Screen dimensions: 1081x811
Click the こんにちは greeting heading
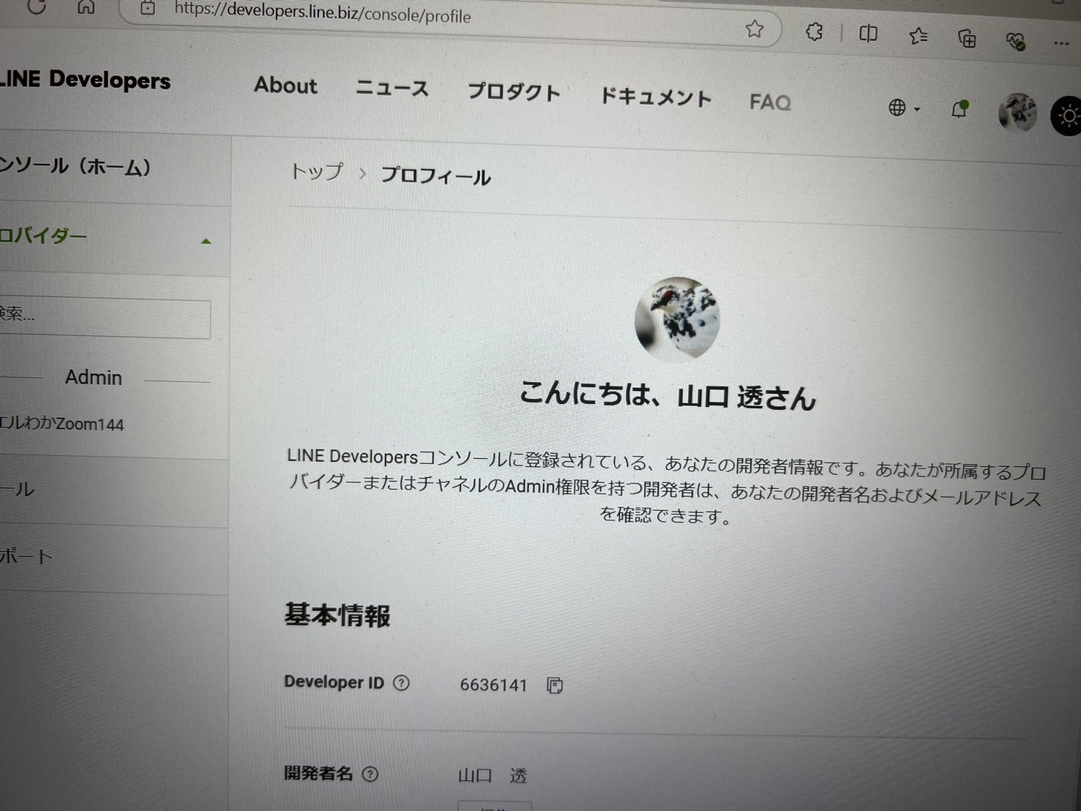point(667,395)
